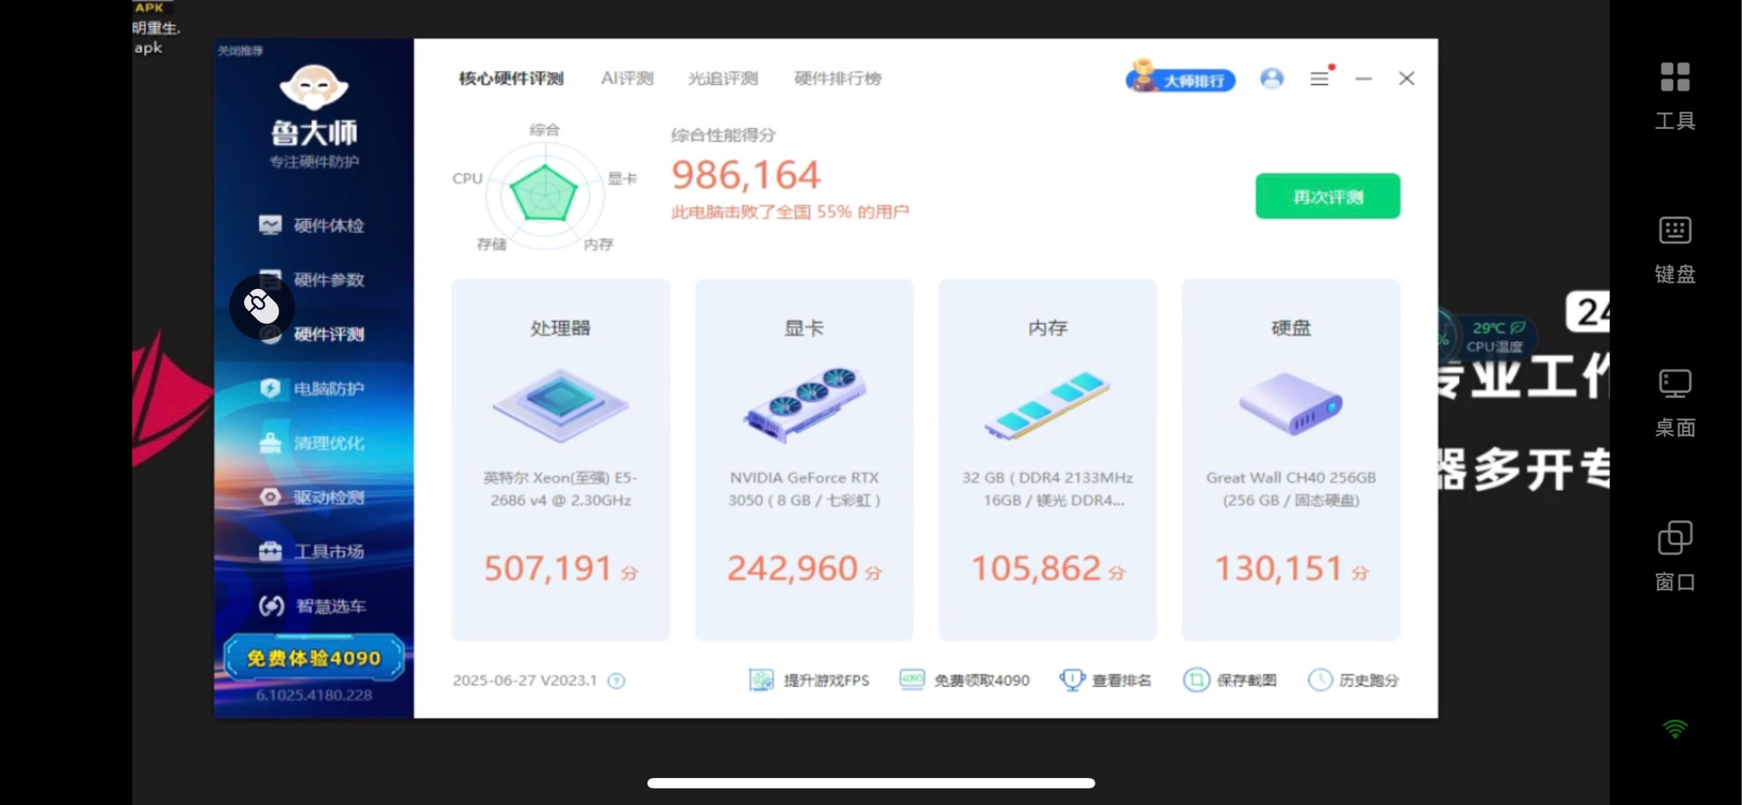The height and width of the screenshot is (805, 1742).
Task: Open 硬件参数 in the sidebar
Action: click(313, 280)
